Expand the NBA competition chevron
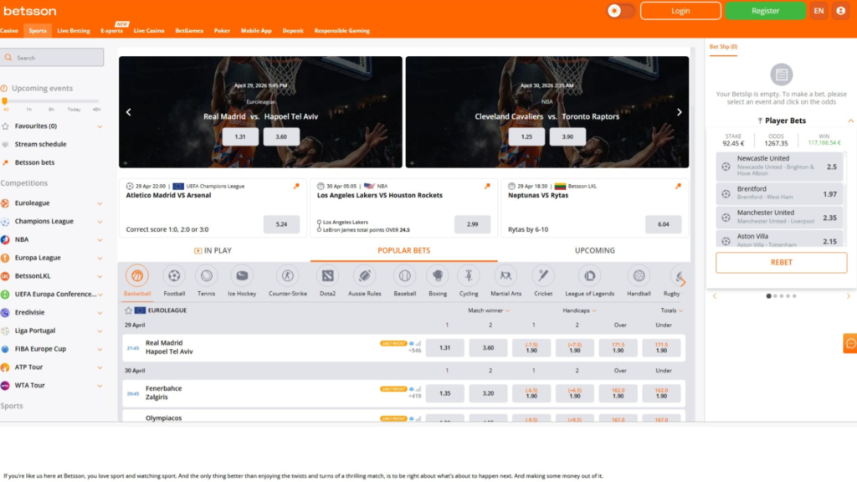This screenshot has width=857, height=482. coord(100,240)
